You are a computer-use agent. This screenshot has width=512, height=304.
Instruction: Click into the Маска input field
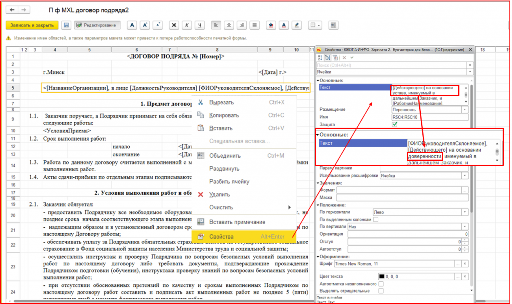click(x=402, y=198)
